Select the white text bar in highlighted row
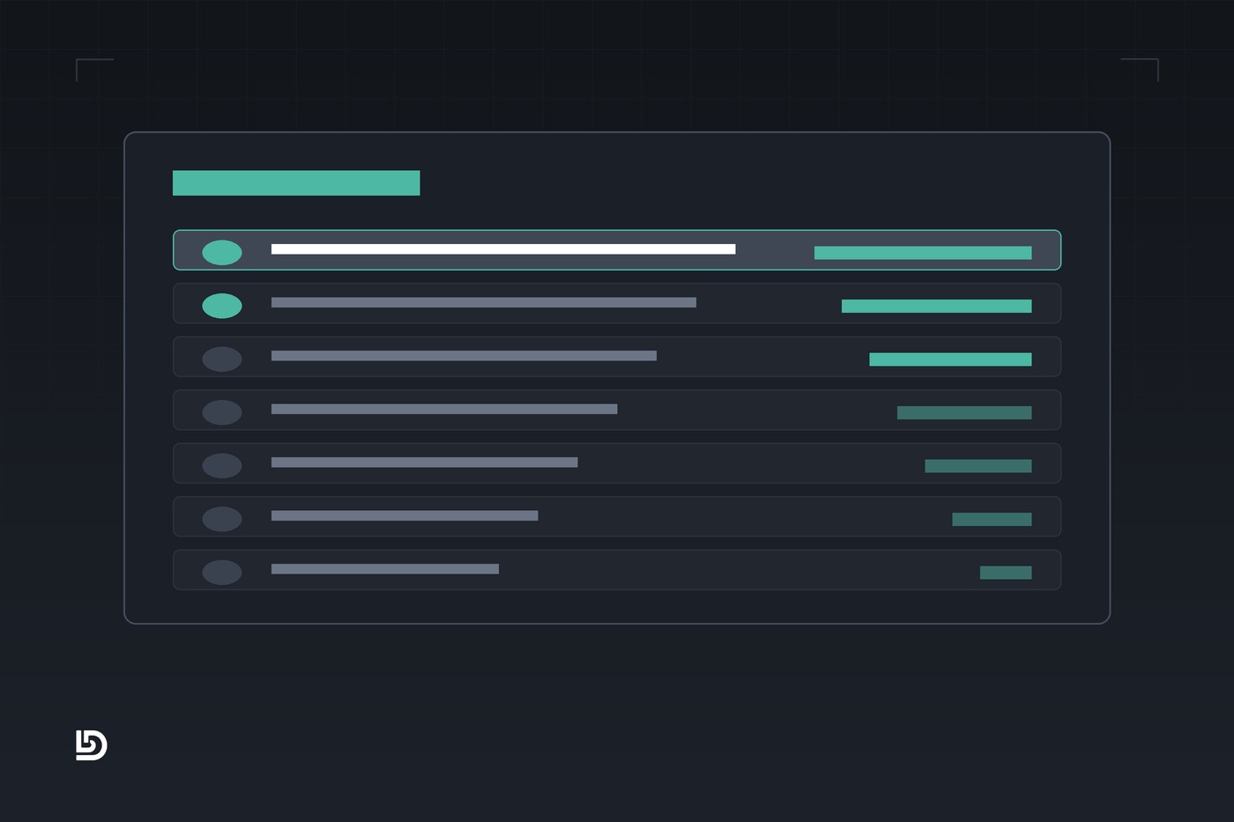The image size is (1234, 822). pos(503,249)
